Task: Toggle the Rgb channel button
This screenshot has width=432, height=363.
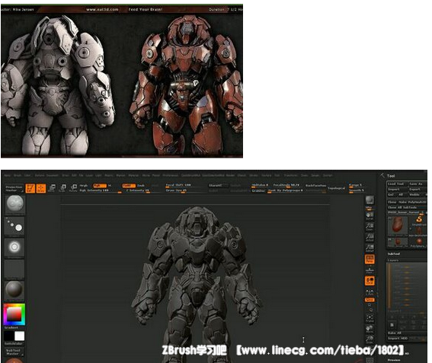Action: (100, 186)
